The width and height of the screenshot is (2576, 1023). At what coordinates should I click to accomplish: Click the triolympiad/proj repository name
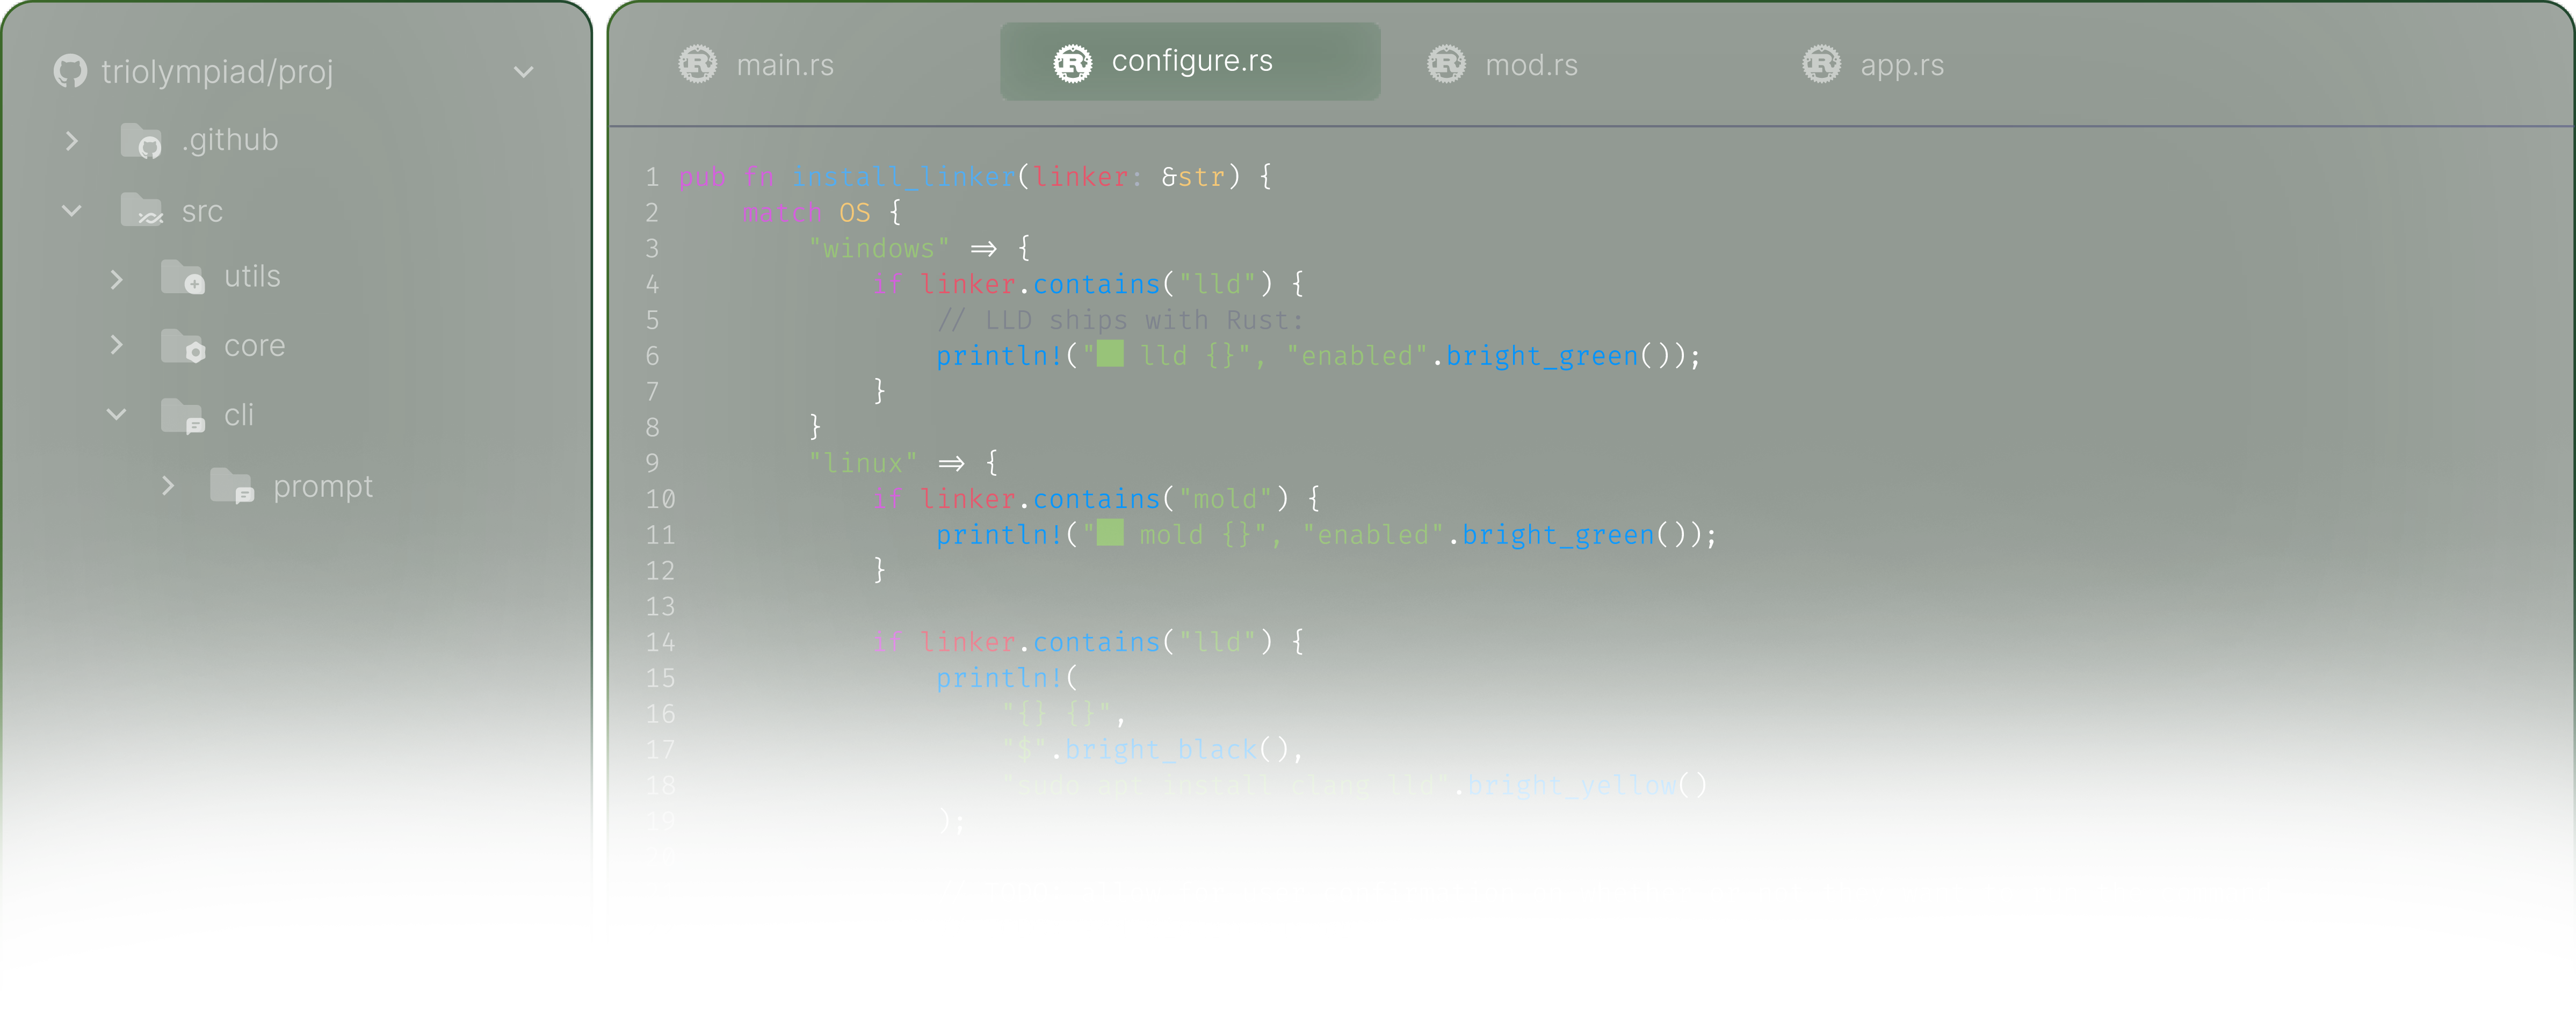(217, 72)
